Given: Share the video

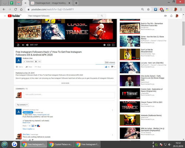Looking at the screenshot, I should pos(29,67).
